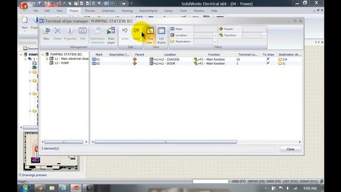Select terminal strip X2 row
Screen dimensions: 341x192
197,63
